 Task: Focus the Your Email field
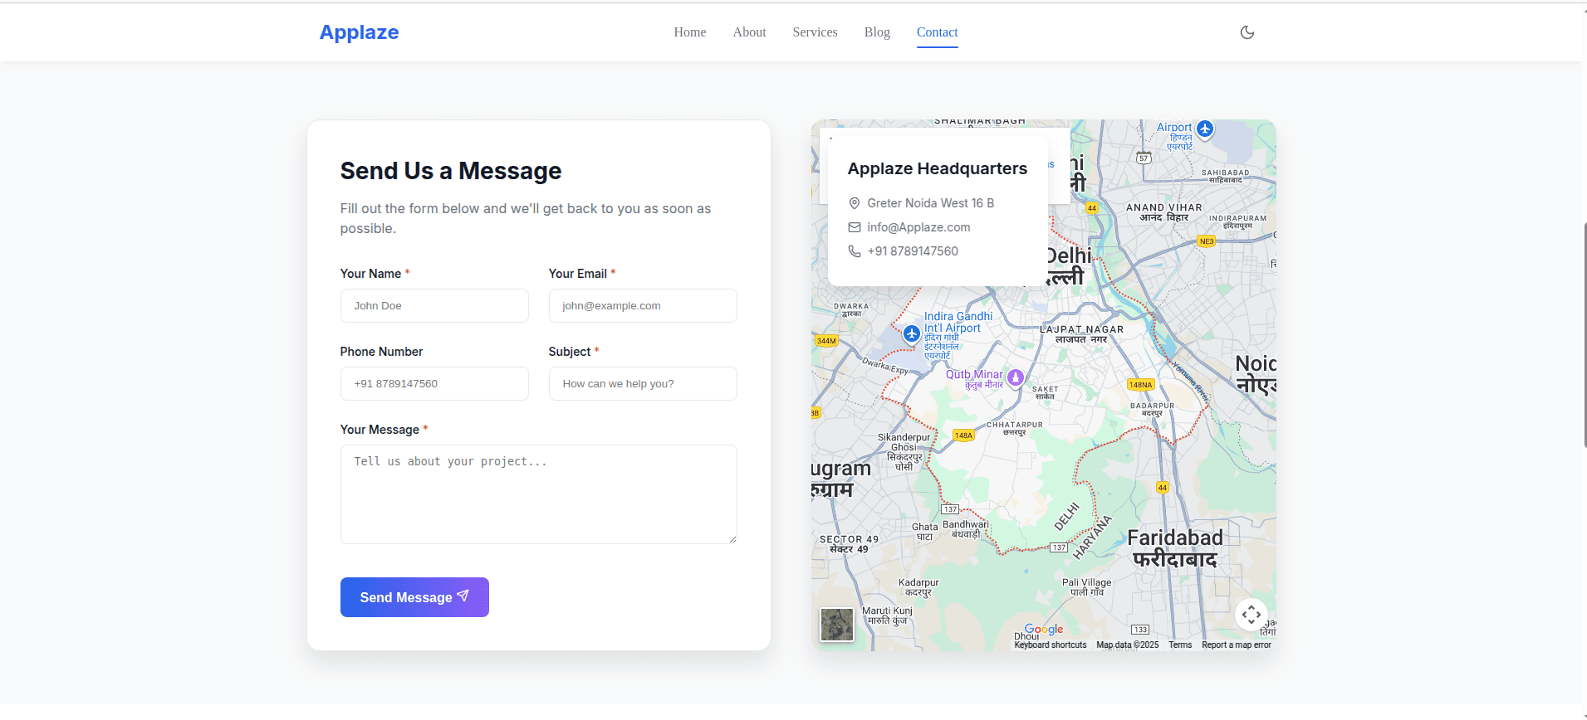click(x=643, y=306)
